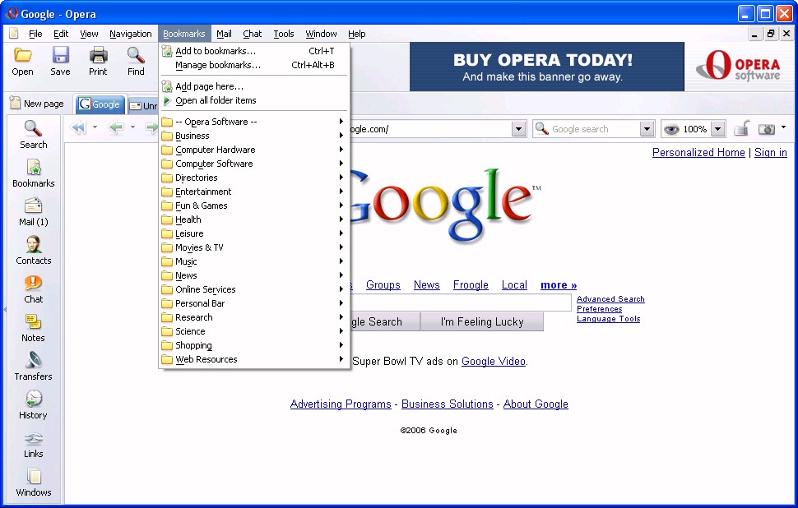This screenshot has width=798, height=508.
Task: Open the Contacts panel
Action: (x=34, y=250)
